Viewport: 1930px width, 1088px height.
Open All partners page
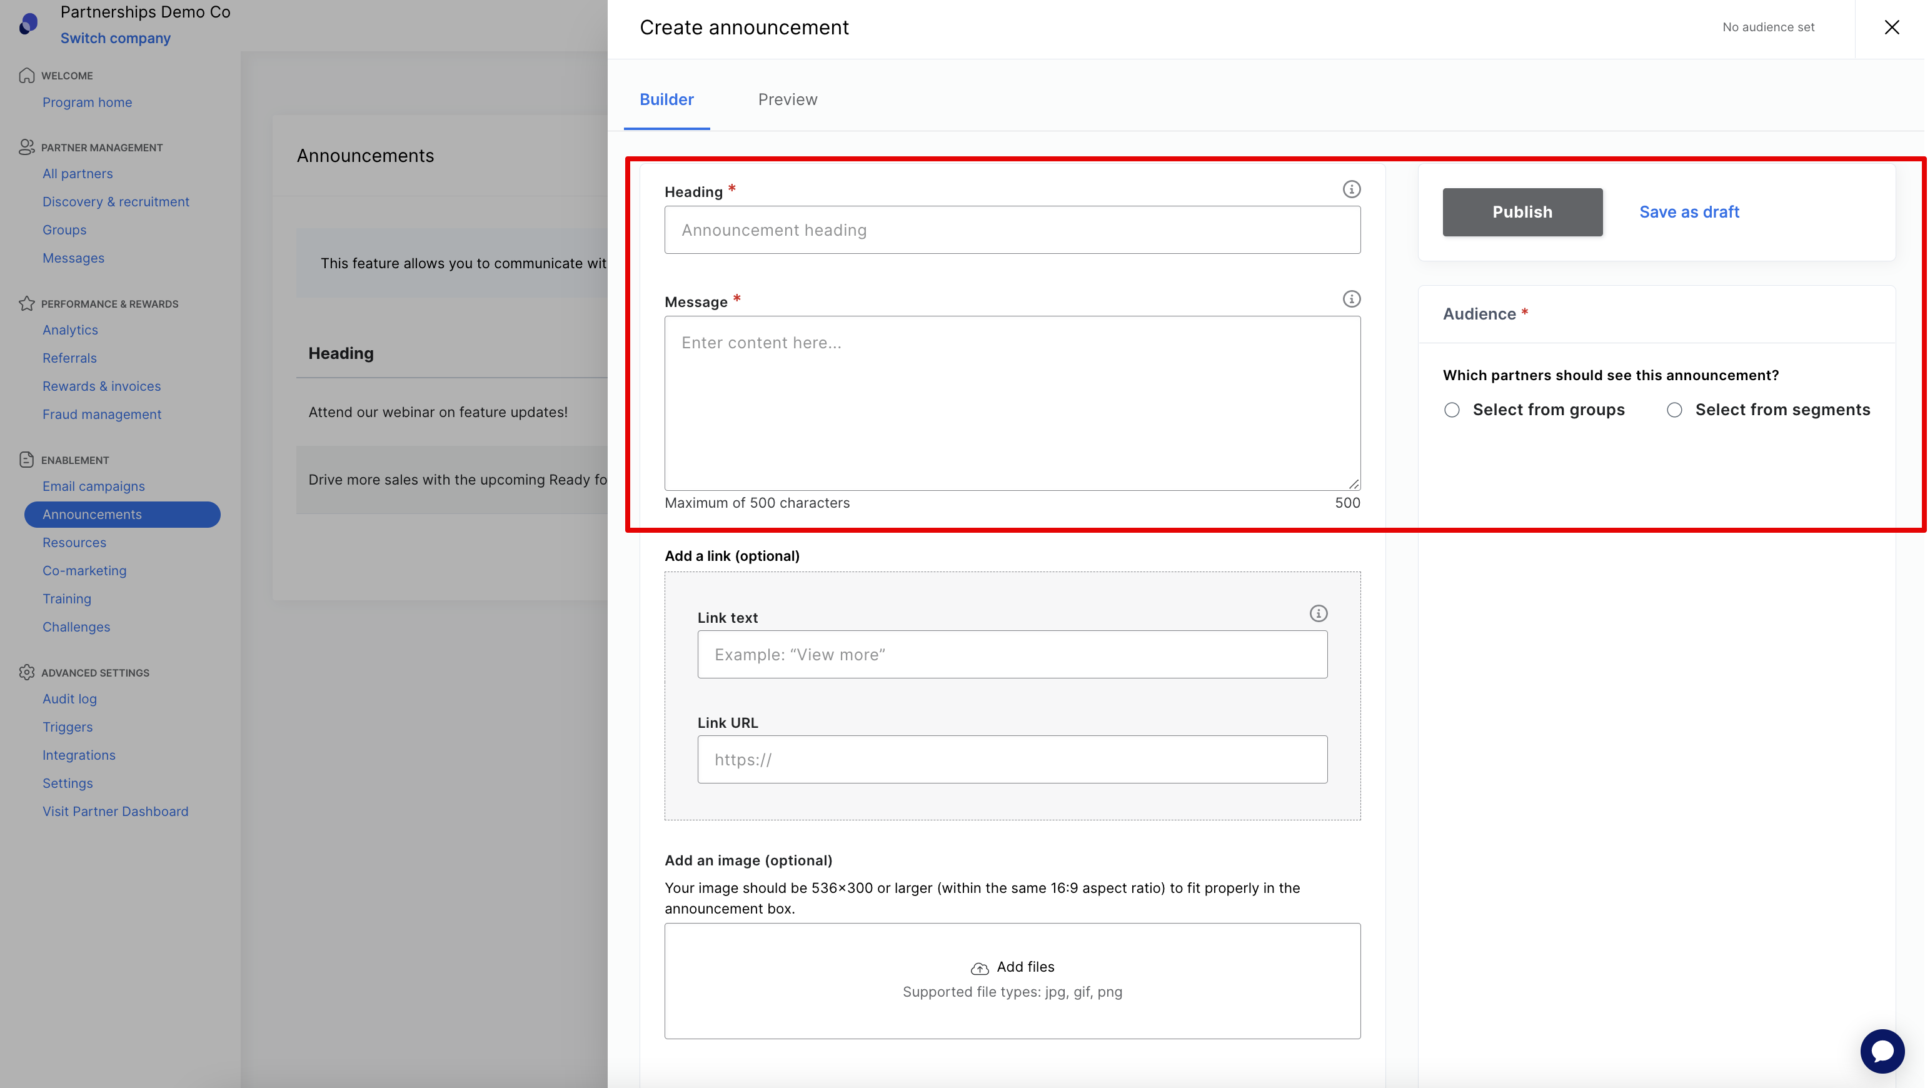77,173
